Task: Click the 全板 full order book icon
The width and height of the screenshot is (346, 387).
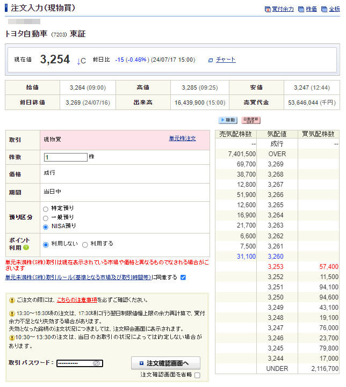Action: tap(331, 9)
